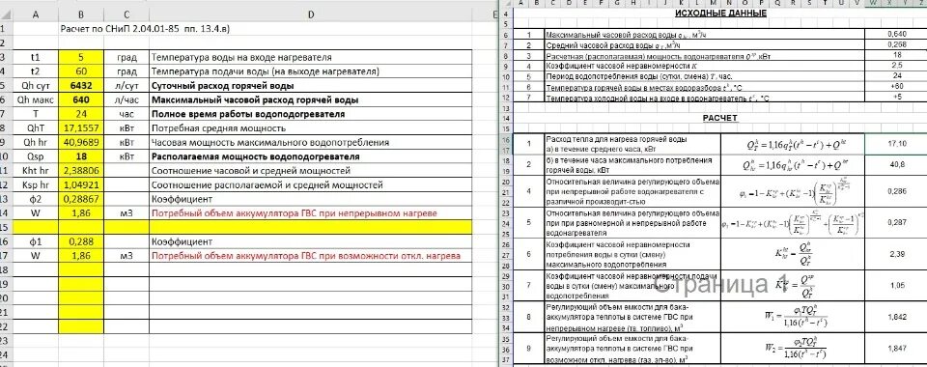Click 'Температура воды на входе нагревателя' cell
Viewport: 927px width, 367px height.
coord(310,57)
